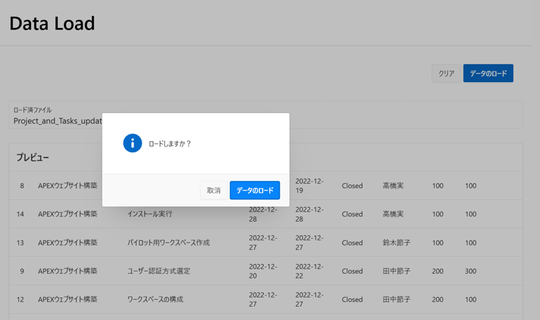
Task: Click end date 2022-12-19 in row 8
Action: coord(309,186)
